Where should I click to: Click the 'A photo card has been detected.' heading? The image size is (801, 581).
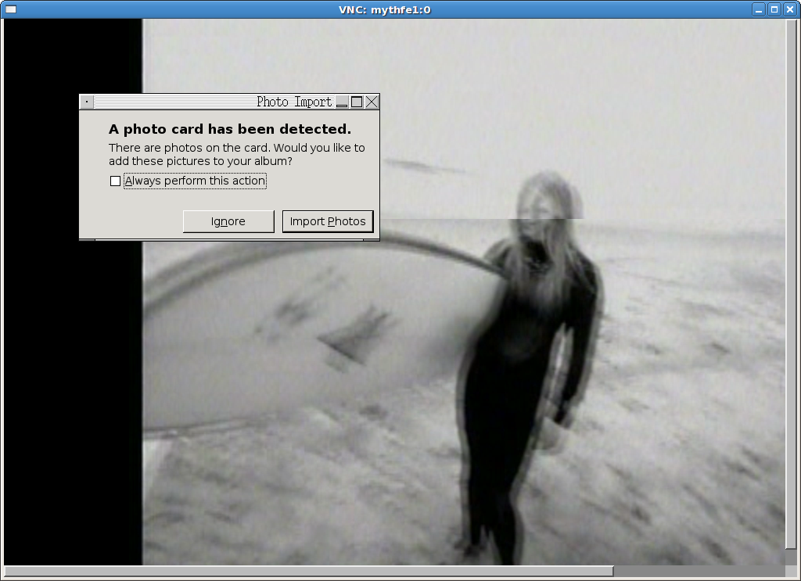click(230, 129)
